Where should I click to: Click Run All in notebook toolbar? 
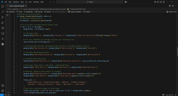tap(39, 12)
